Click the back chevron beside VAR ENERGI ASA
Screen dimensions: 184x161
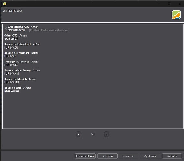coord(6,29)
